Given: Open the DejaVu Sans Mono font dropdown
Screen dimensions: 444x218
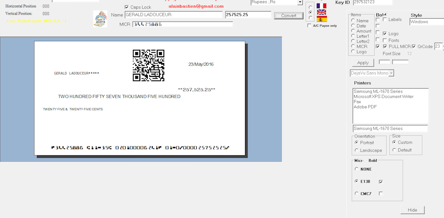Looking at the screenshot, I should pos(391,73).
